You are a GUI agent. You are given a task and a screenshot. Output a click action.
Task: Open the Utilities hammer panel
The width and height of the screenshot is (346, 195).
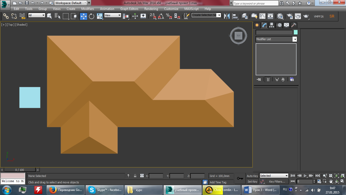click(294, 25)
